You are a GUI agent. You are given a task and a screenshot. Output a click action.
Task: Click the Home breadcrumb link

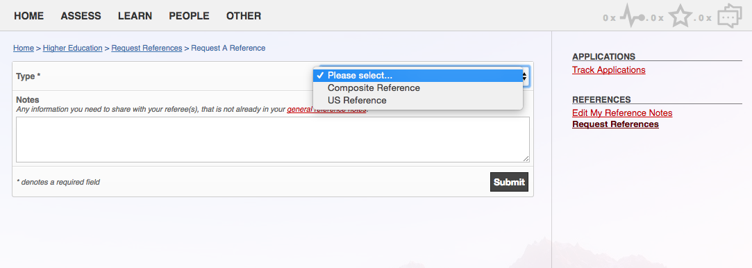pyautogui.click(x=24, y=48)
